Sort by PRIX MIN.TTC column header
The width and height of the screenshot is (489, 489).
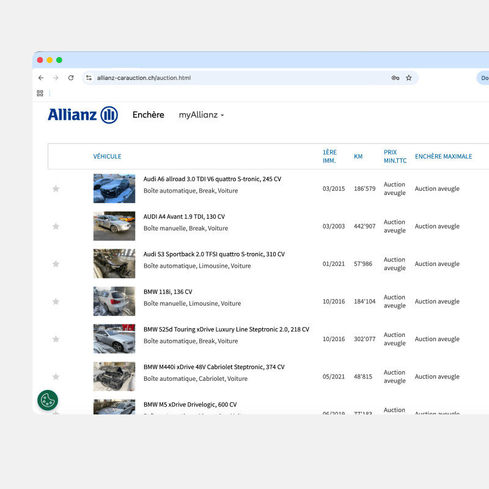click(x=395, y=156)
